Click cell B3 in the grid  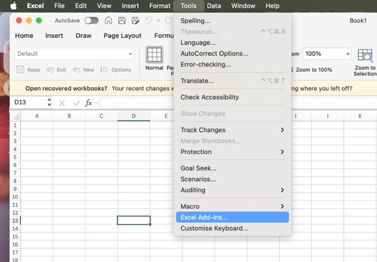pos(69,141)
